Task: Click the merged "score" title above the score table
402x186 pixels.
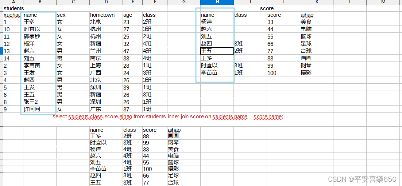Action: point(267,8)
